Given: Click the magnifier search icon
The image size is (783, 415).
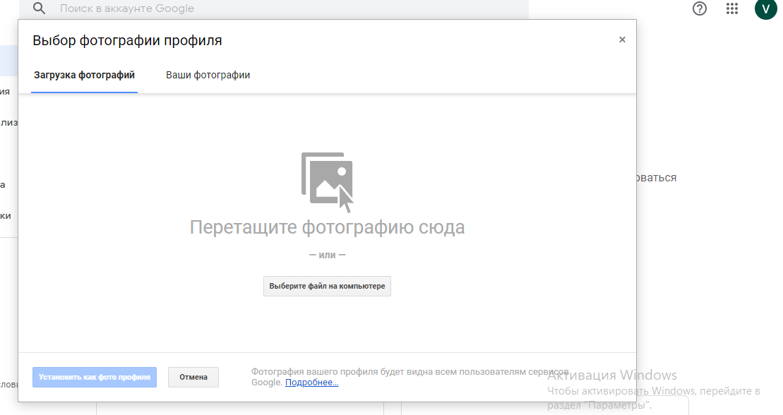Looking at the screenshot, I should coord(40,8).
